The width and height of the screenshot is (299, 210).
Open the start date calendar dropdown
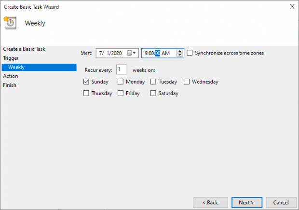point(132,53)
